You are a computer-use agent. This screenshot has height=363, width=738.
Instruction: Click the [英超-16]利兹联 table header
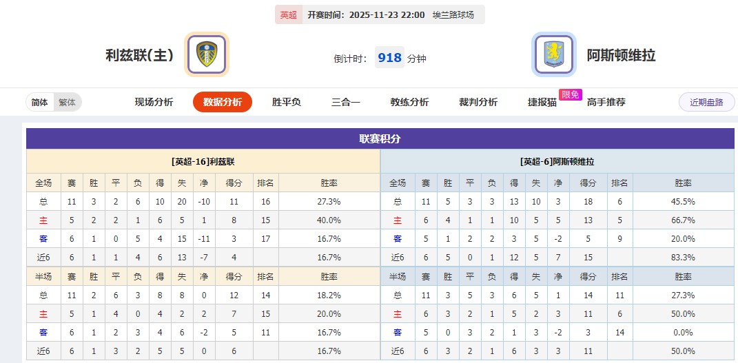tap(203, 162)
